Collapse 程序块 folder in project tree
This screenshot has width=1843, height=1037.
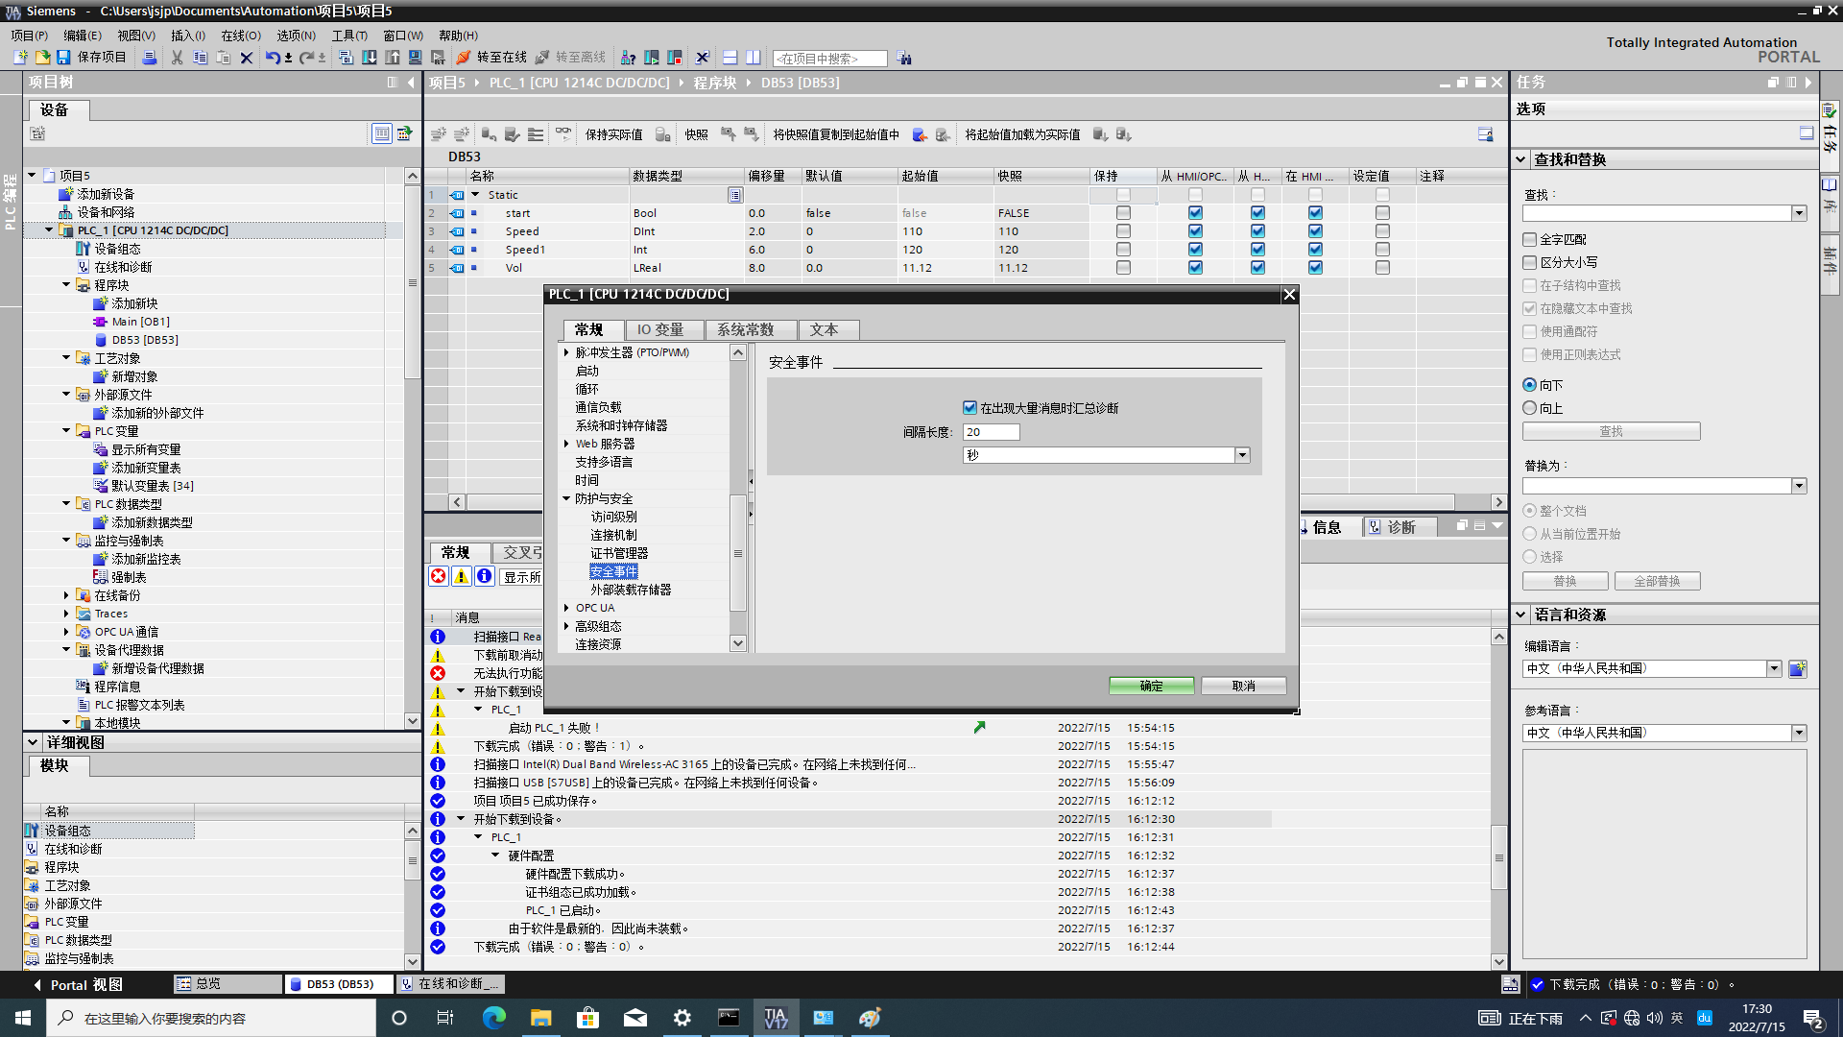(66, 285)
